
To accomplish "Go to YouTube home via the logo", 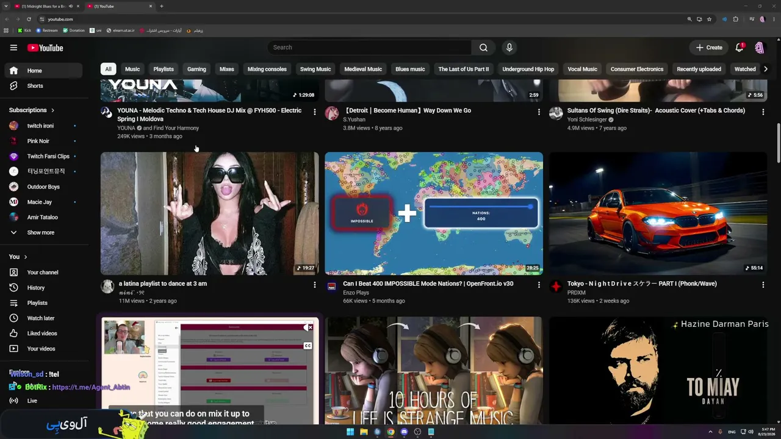I will click(45, 48).
